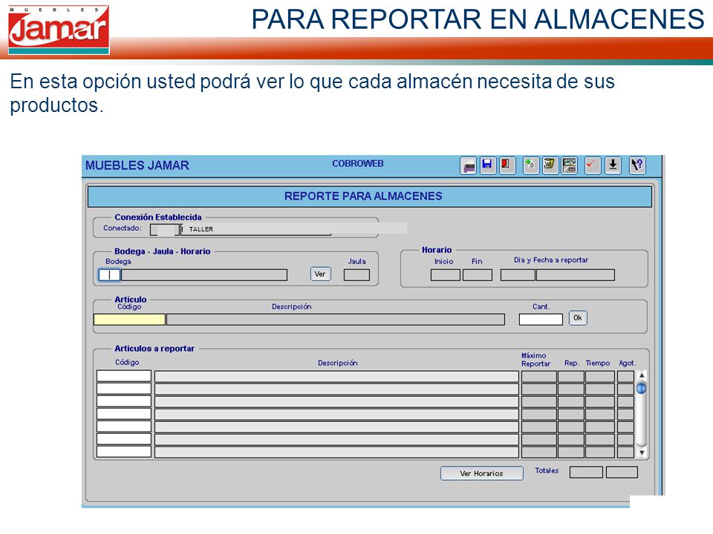Click the first Totales box
This screenshot has width=713, height=534.
pos(586,472)
